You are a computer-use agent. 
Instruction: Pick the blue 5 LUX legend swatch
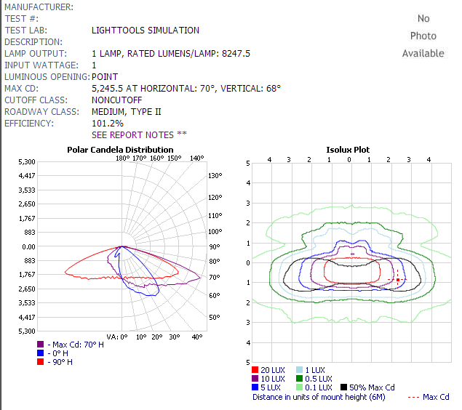(x=255, y=387)
